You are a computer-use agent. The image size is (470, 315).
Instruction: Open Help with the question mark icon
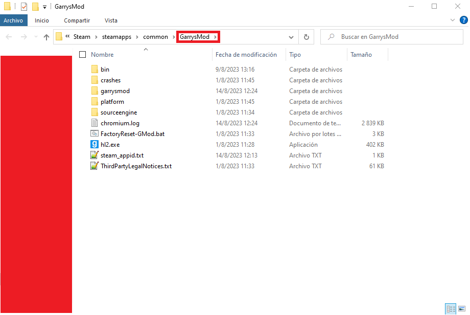(x=464, y=20)
